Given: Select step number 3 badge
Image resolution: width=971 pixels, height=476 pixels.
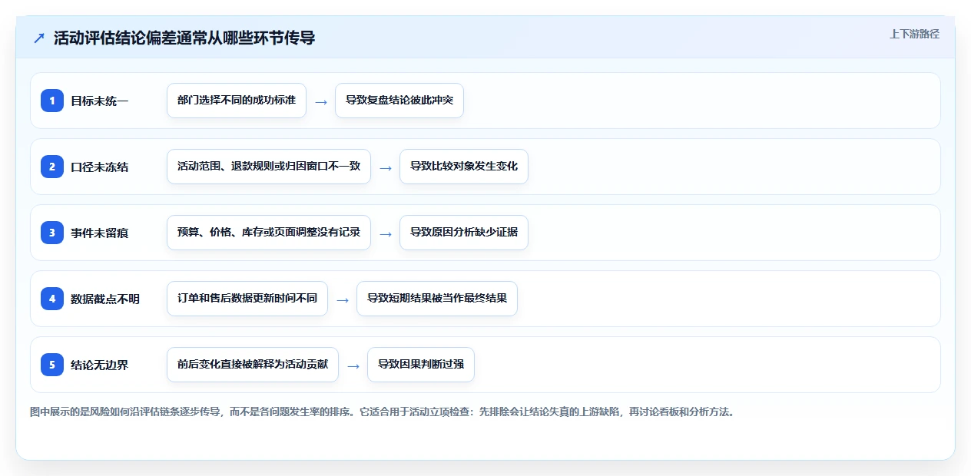Looking at the screenshot, I should 52,233.
